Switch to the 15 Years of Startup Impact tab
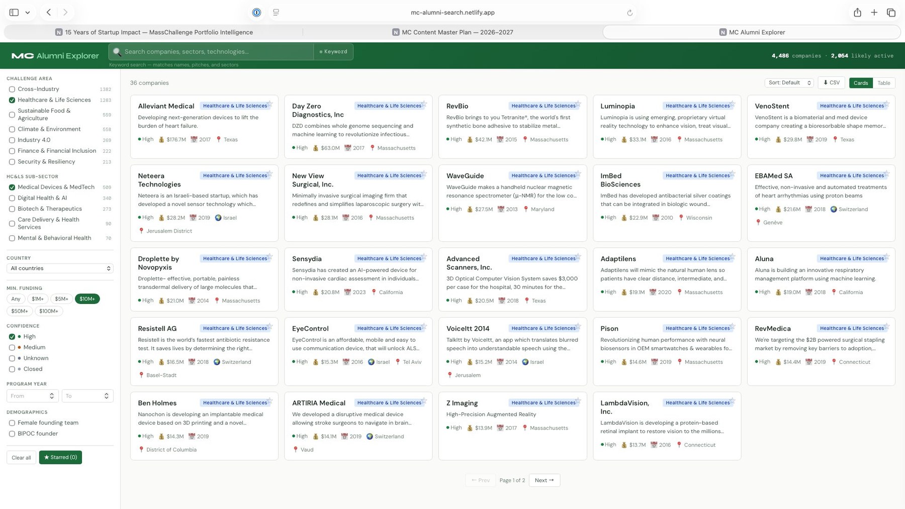This screenshot has height=509, width=905. (154, 32)
